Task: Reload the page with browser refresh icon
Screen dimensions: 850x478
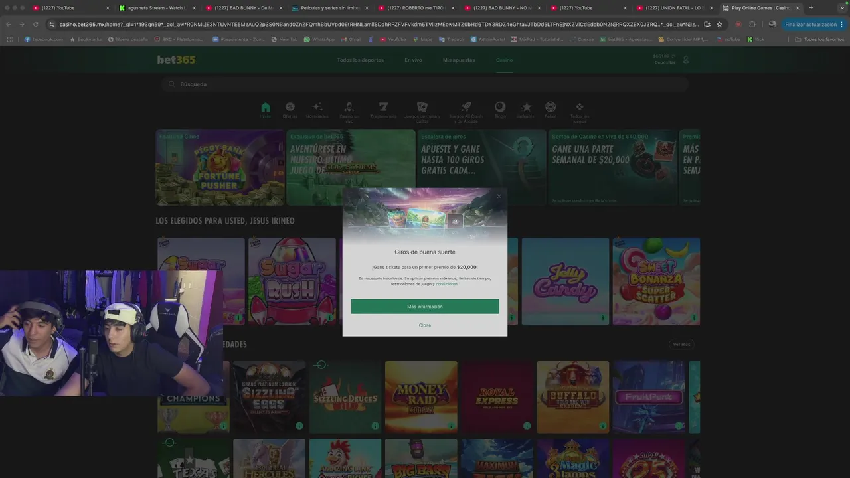Action: 36,24
